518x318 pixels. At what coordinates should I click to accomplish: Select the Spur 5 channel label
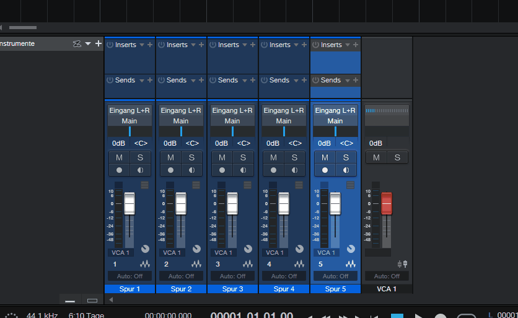(335, 289)
